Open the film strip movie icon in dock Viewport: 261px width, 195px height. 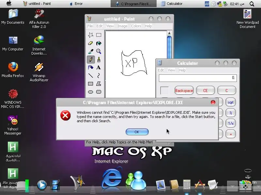tap(55, 185)
